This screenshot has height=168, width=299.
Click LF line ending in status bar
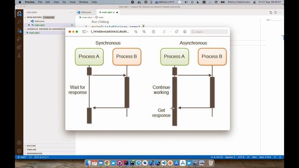click(x=248, y=157)
